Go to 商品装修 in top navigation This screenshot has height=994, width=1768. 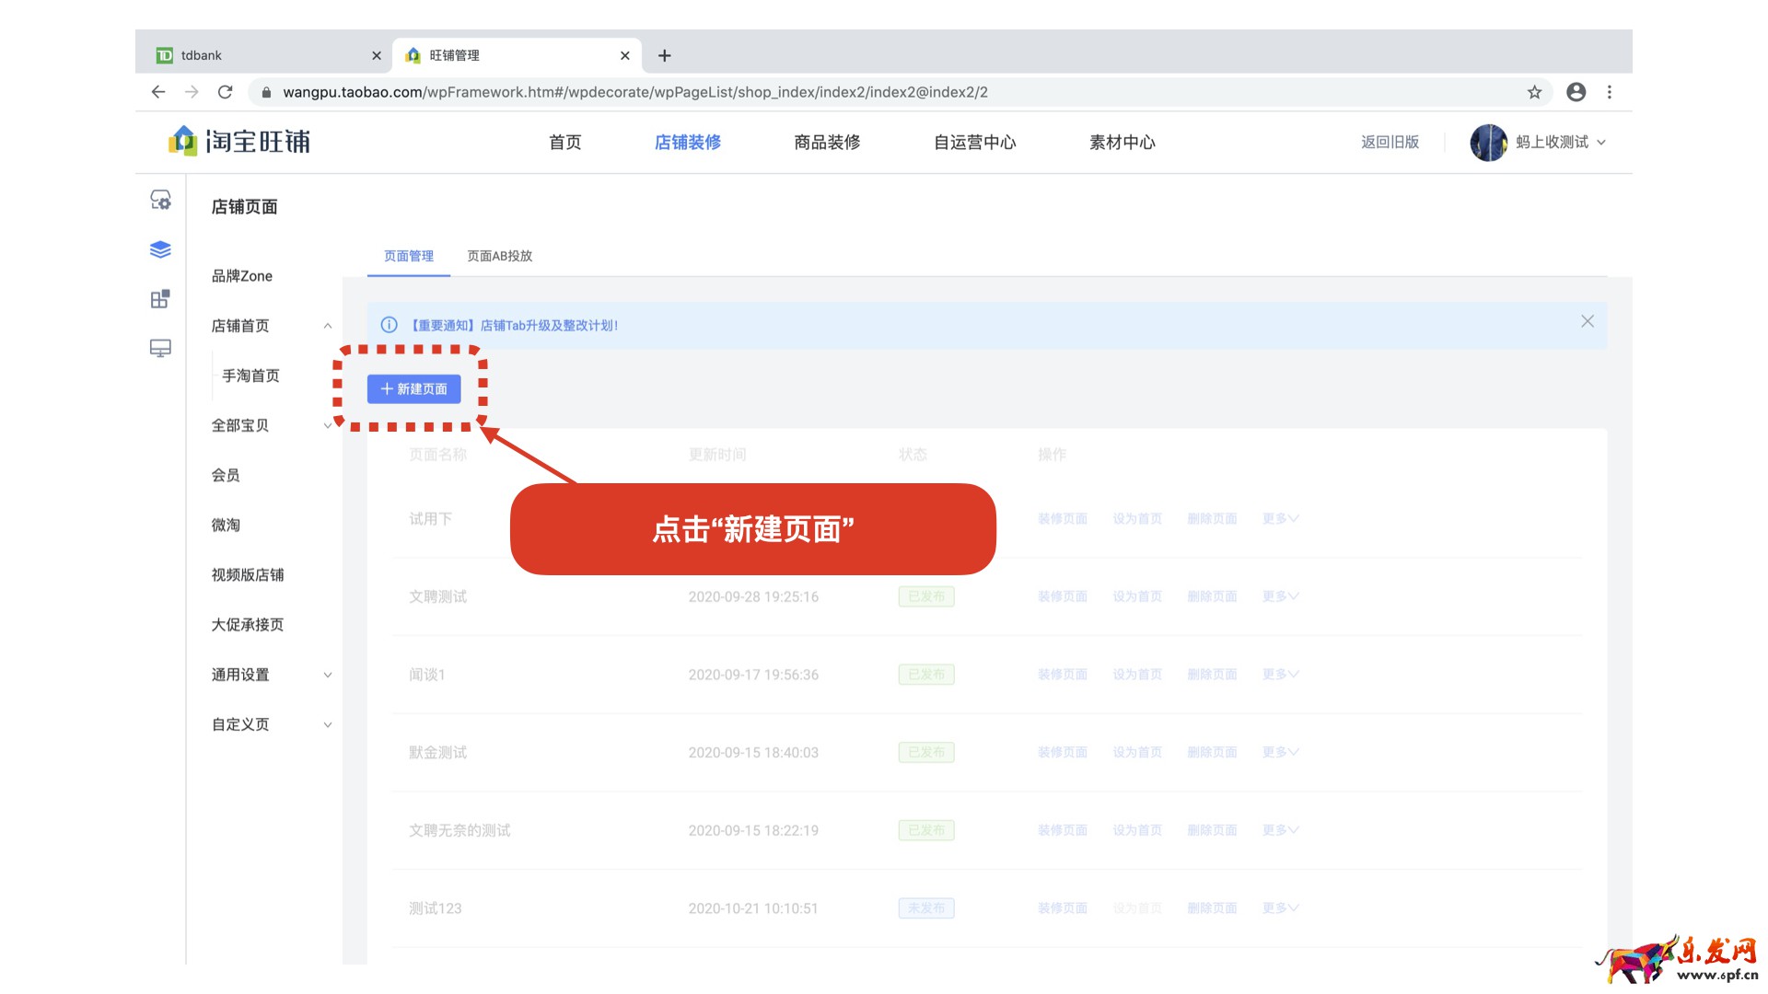click(x=827, y=143)
